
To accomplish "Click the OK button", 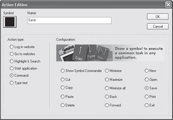I will (x=158, y=17).
